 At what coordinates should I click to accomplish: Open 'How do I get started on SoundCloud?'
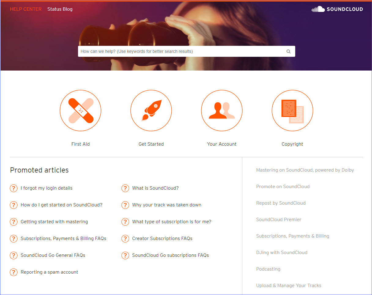click(x=61, y=205)
